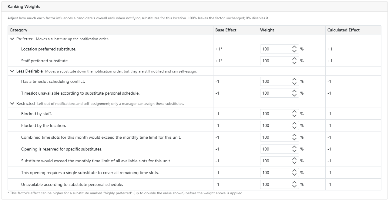The width and height of the screenshot is (389, 201).
Task: Decrease weight for Combined time slots row
Action: [x=294, y=139]
